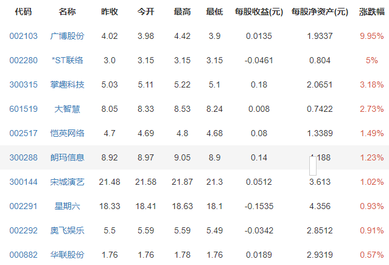Click lowest price value 4.68
Viewport: 389px width, 265px height.
pyautogui.click(x=215, y=133)
